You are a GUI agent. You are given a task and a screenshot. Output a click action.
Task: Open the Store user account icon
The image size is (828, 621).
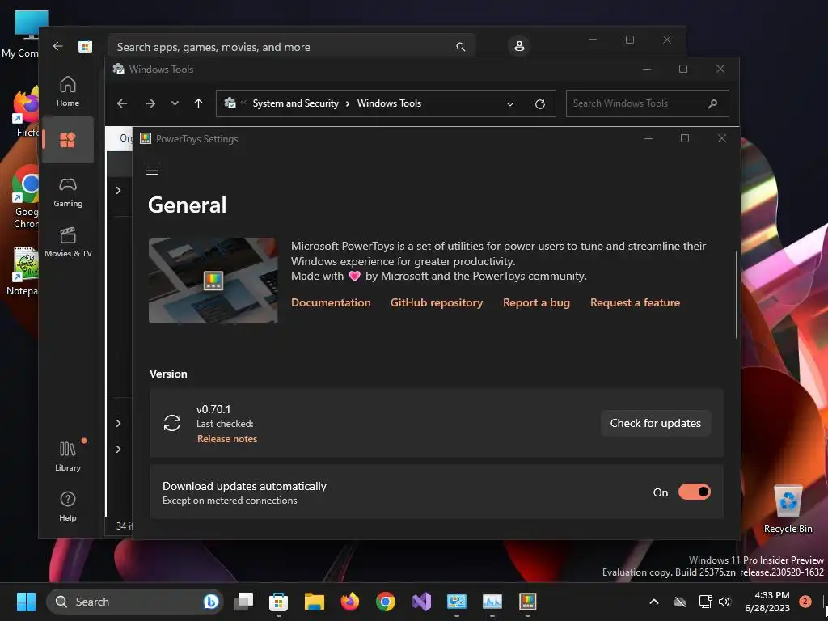519,46
